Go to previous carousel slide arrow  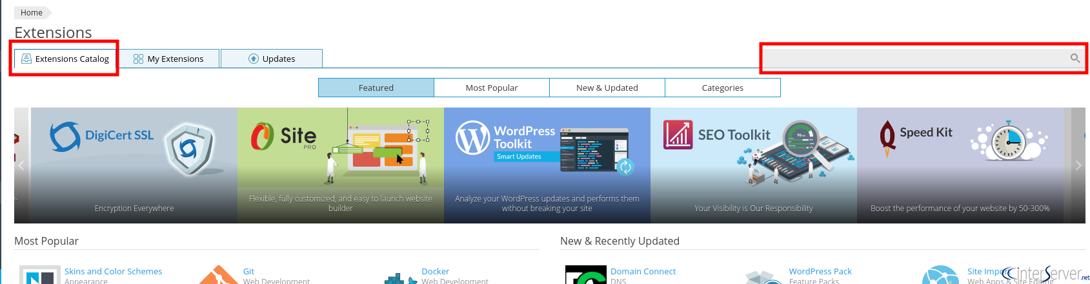[21, 166]
